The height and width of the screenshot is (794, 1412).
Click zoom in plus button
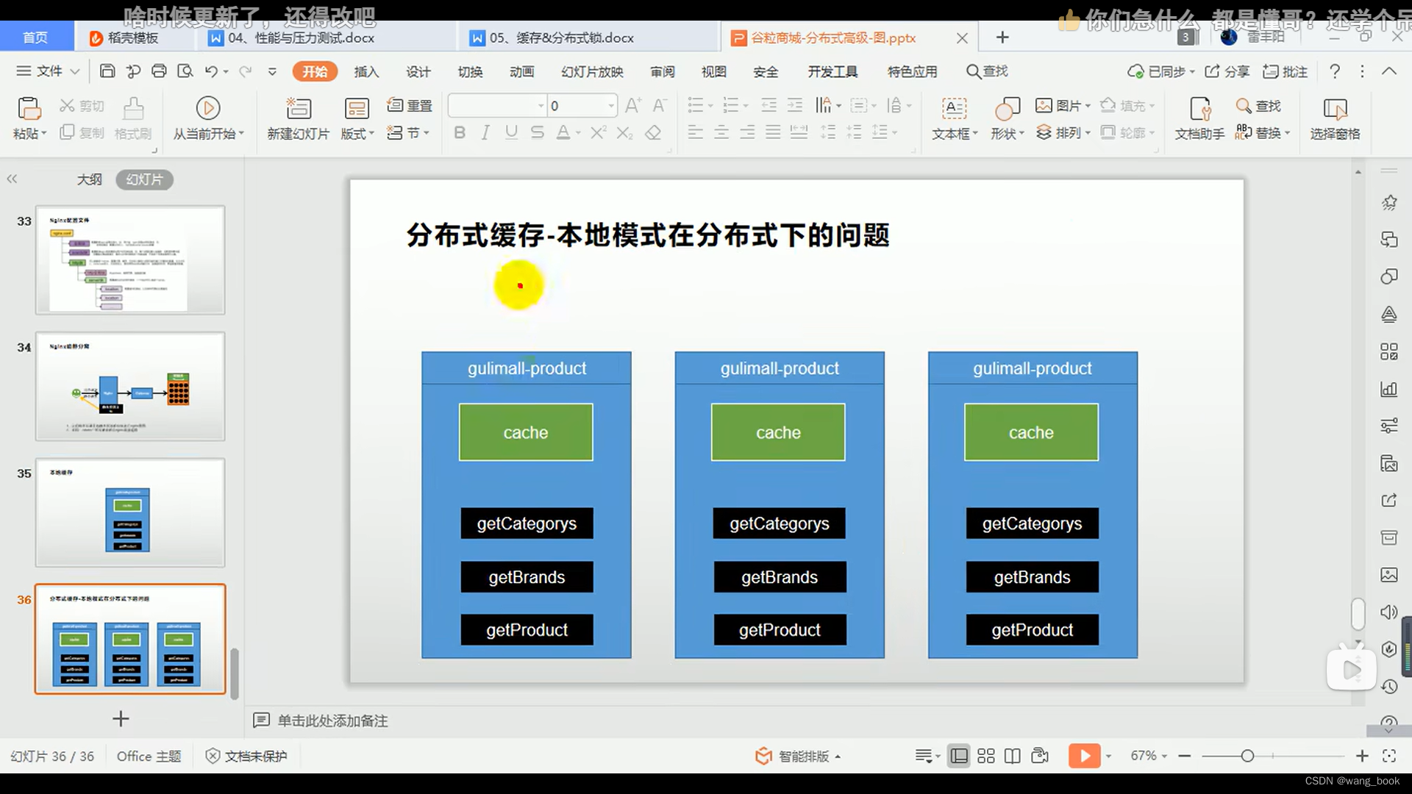[x=1362, y=756]
